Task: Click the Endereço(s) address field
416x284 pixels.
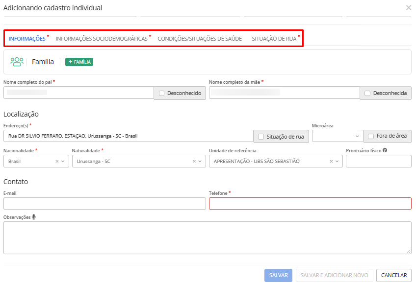Action: pyautogui.click(x=129, y=136)
